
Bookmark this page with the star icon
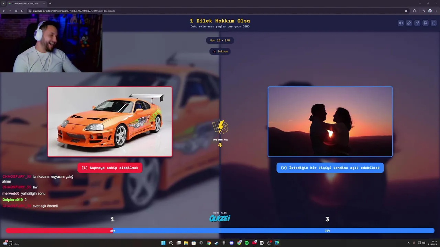406,11
